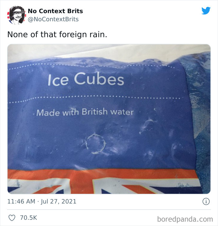Click the No Context Brits display name
The width and height of the screenshot is (218, 226).
[x=55, y=11]
